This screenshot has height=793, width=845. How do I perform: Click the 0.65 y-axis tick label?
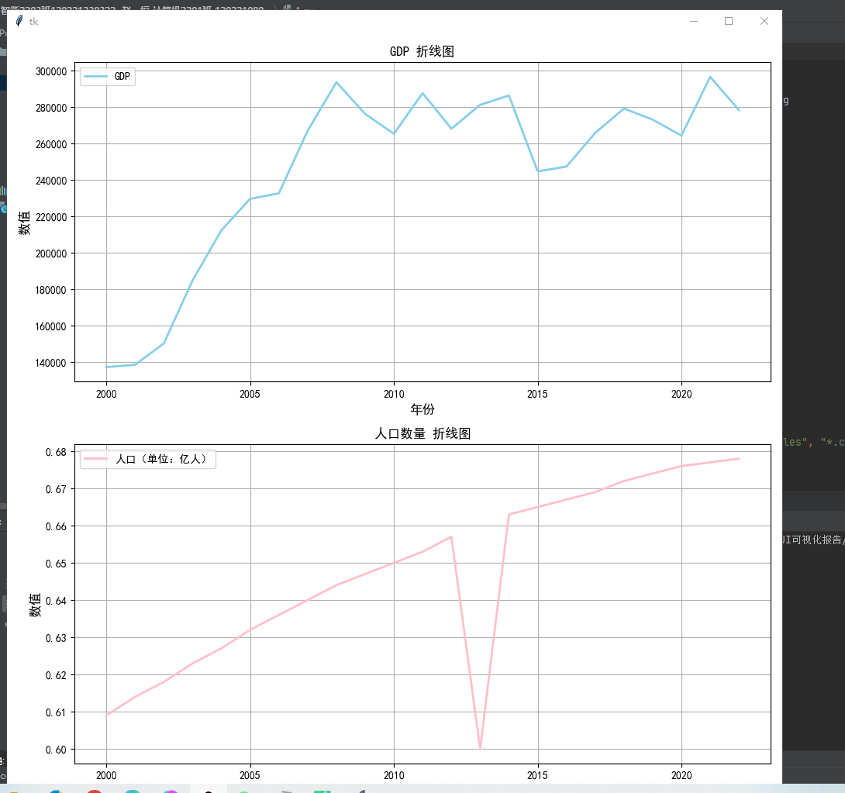point(56,564)
